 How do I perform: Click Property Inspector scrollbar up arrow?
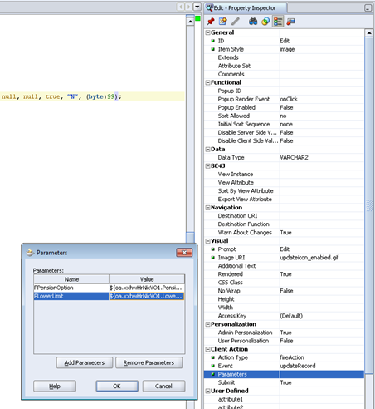point(369,33)
